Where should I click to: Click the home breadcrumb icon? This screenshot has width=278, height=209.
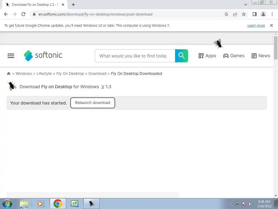tap(8, 73)
